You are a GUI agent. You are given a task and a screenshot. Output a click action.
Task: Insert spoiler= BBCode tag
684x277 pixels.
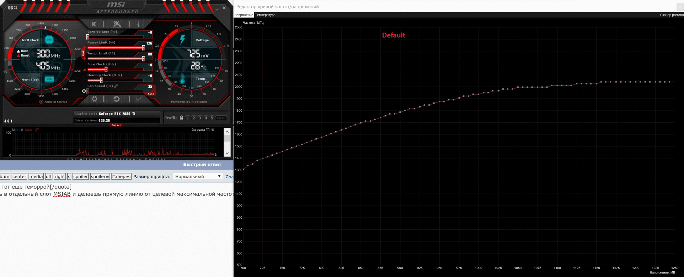[100, 176]
